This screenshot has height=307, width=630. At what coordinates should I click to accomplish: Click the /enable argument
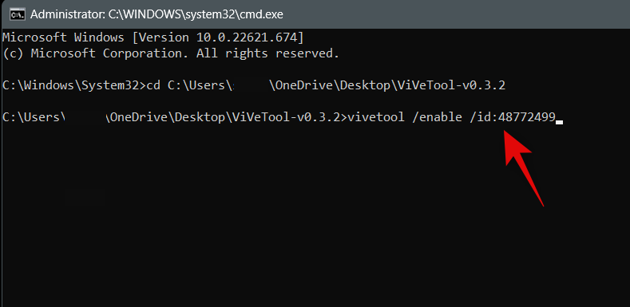coord(437,117)
